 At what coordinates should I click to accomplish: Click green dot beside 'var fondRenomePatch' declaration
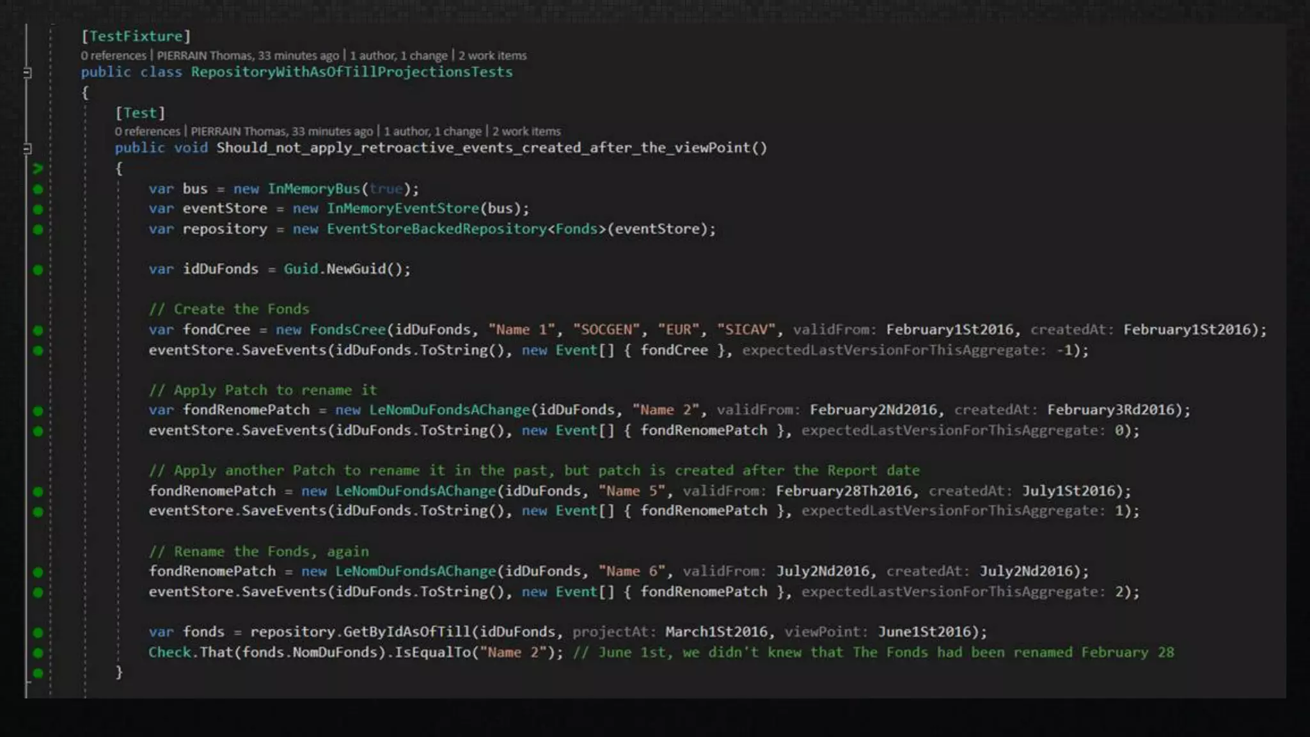pos(38,411)
